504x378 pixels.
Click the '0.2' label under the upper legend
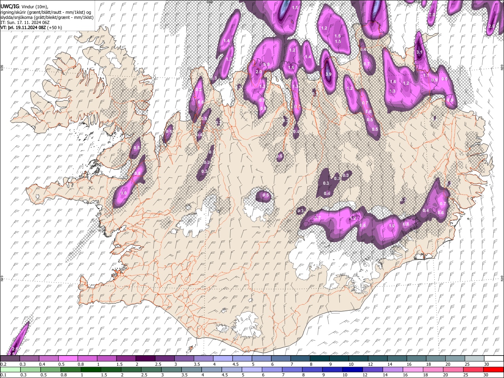point(3,364)
